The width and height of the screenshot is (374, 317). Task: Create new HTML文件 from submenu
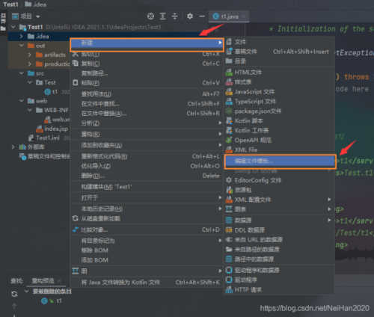pos(279,73)
